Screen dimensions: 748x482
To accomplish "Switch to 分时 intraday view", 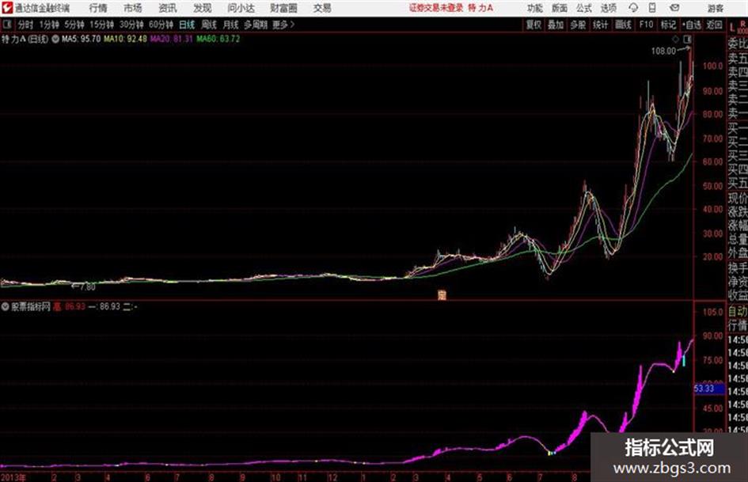I will pyautogui.click(x=25, y=25).
